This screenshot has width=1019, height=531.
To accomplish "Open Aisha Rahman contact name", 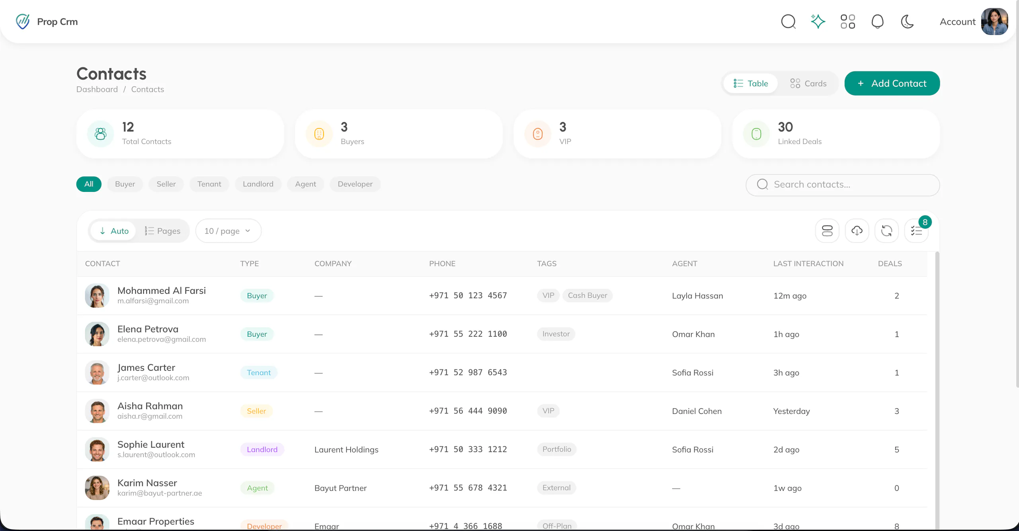I will coord(150,406).
